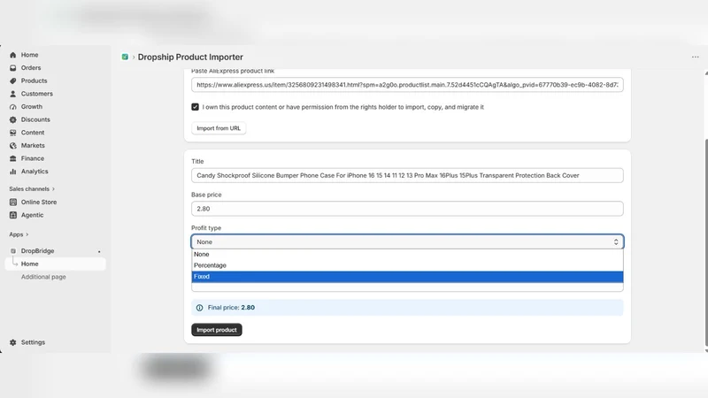
Task: Click the Finance bank icon
Action: click(x=13, y=158)
